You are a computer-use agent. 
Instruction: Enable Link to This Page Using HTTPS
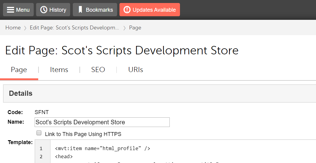point(39,133)
